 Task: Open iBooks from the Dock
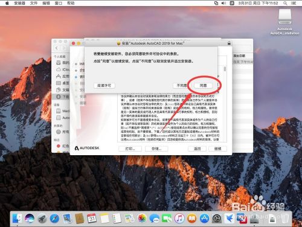192,219
